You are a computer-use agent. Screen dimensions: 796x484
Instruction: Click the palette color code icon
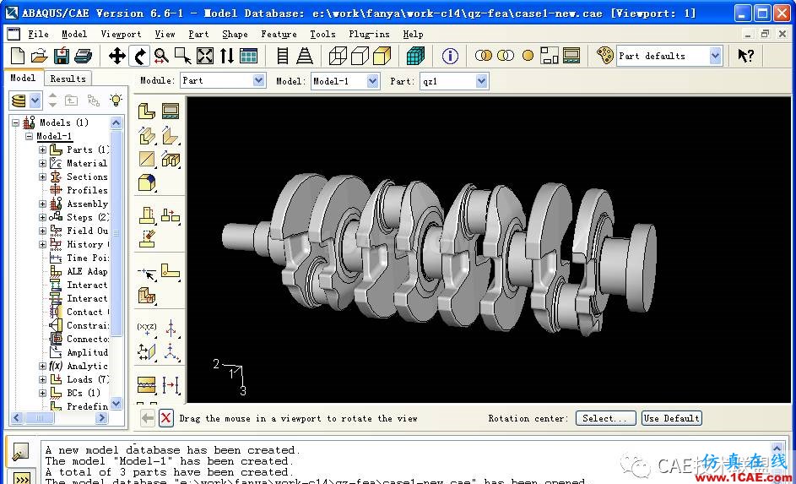pyautogui.click(x=604, y=56)
